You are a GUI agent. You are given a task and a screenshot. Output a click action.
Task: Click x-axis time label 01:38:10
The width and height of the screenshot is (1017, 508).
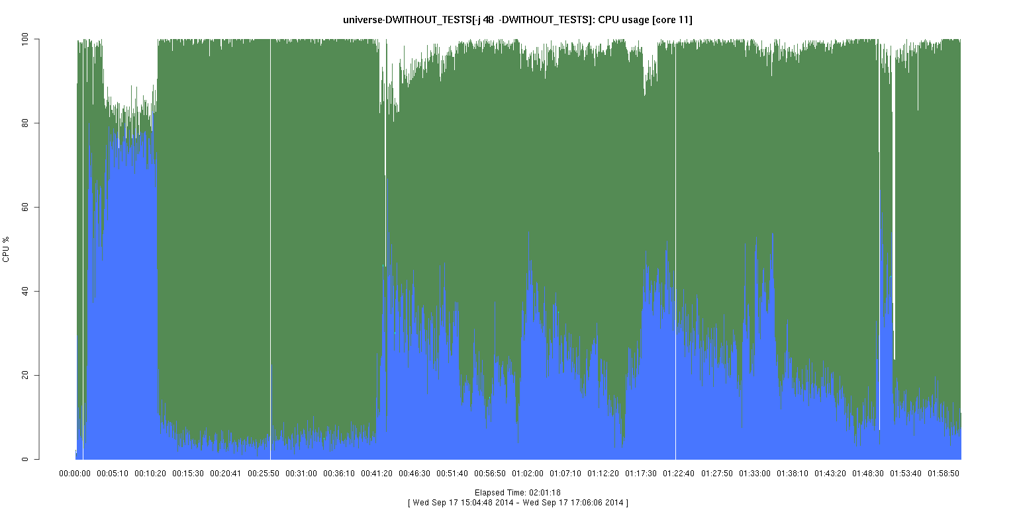[x=793, y=474]
